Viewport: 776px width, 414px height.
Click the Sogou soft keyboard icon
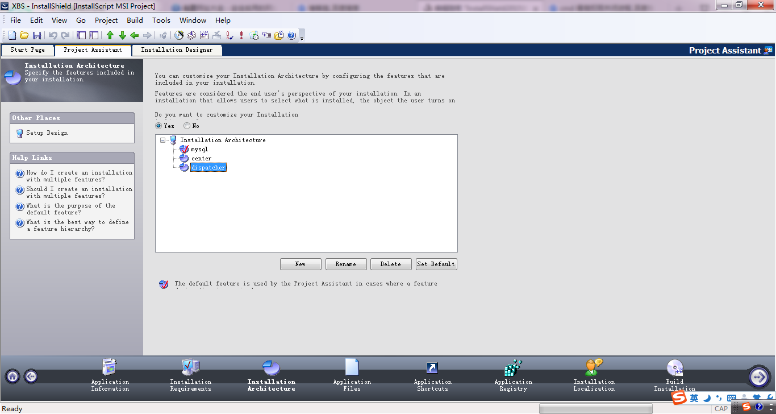click(x=732, y=399)
